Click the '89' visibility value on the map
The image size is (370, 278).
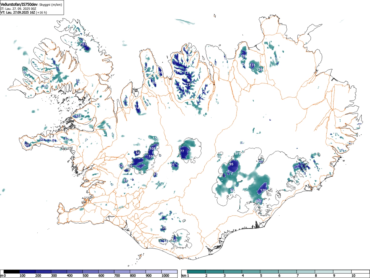pos(130,166)
